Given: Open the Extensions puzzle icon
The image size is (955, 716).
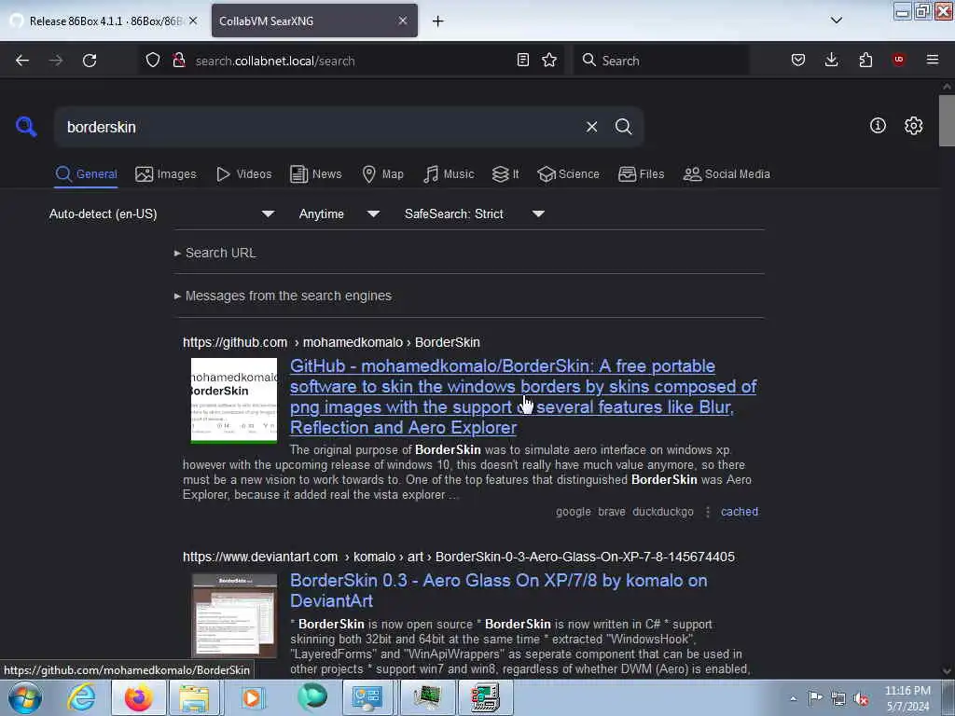Looking at the screenshot, I should [865, 60].
